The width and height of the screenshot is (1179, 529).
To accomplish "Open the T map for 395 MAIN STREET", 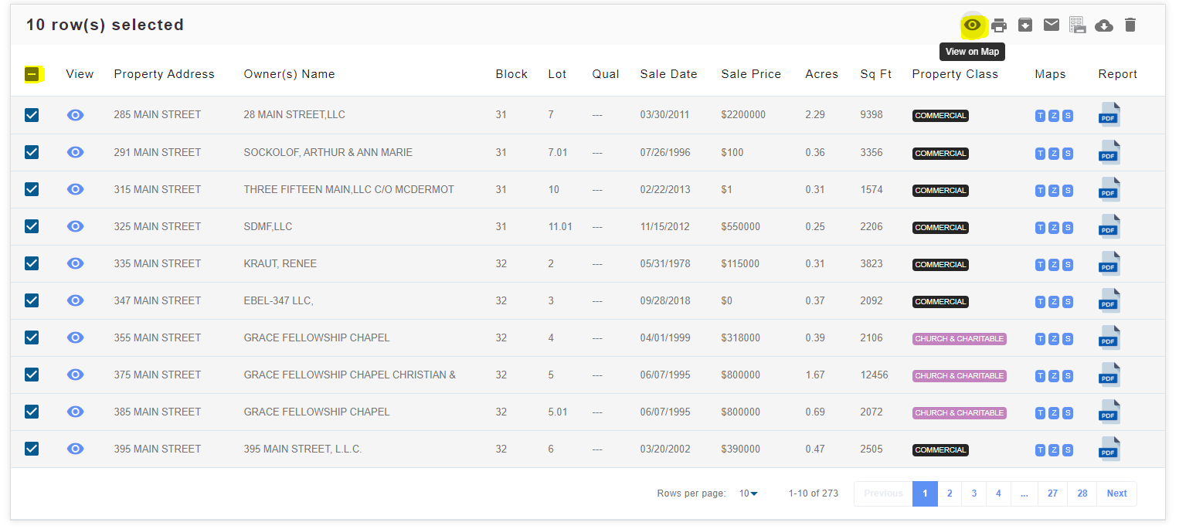I will click(1041, 449).
